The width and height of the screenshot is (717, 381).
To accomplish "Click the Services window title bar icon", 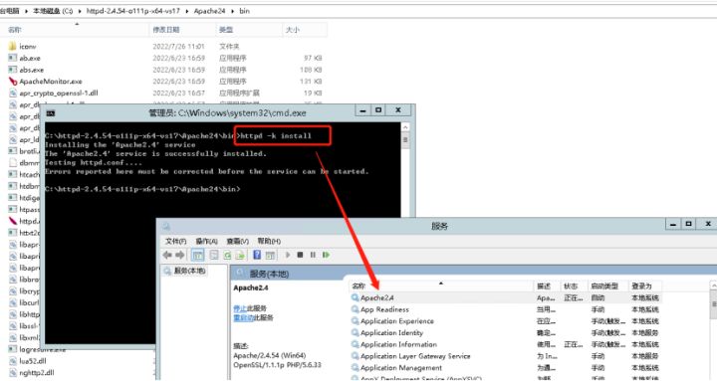I will click(x=166, y=226).
